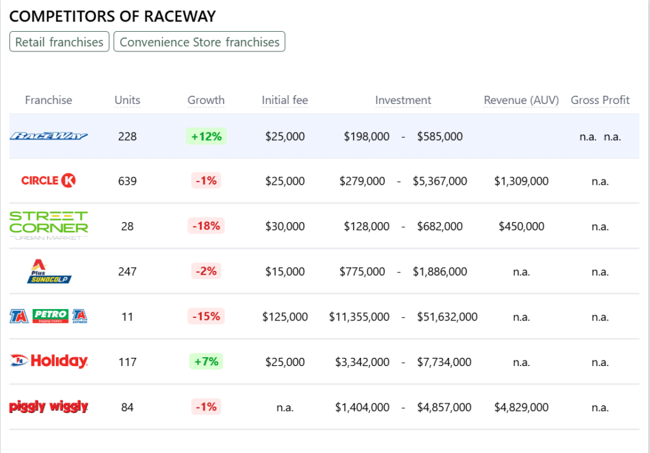
Task: Click the 639 units value
Action: pos(127,181)
